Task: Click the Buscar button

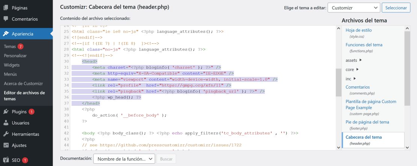Action: point(166,159)
